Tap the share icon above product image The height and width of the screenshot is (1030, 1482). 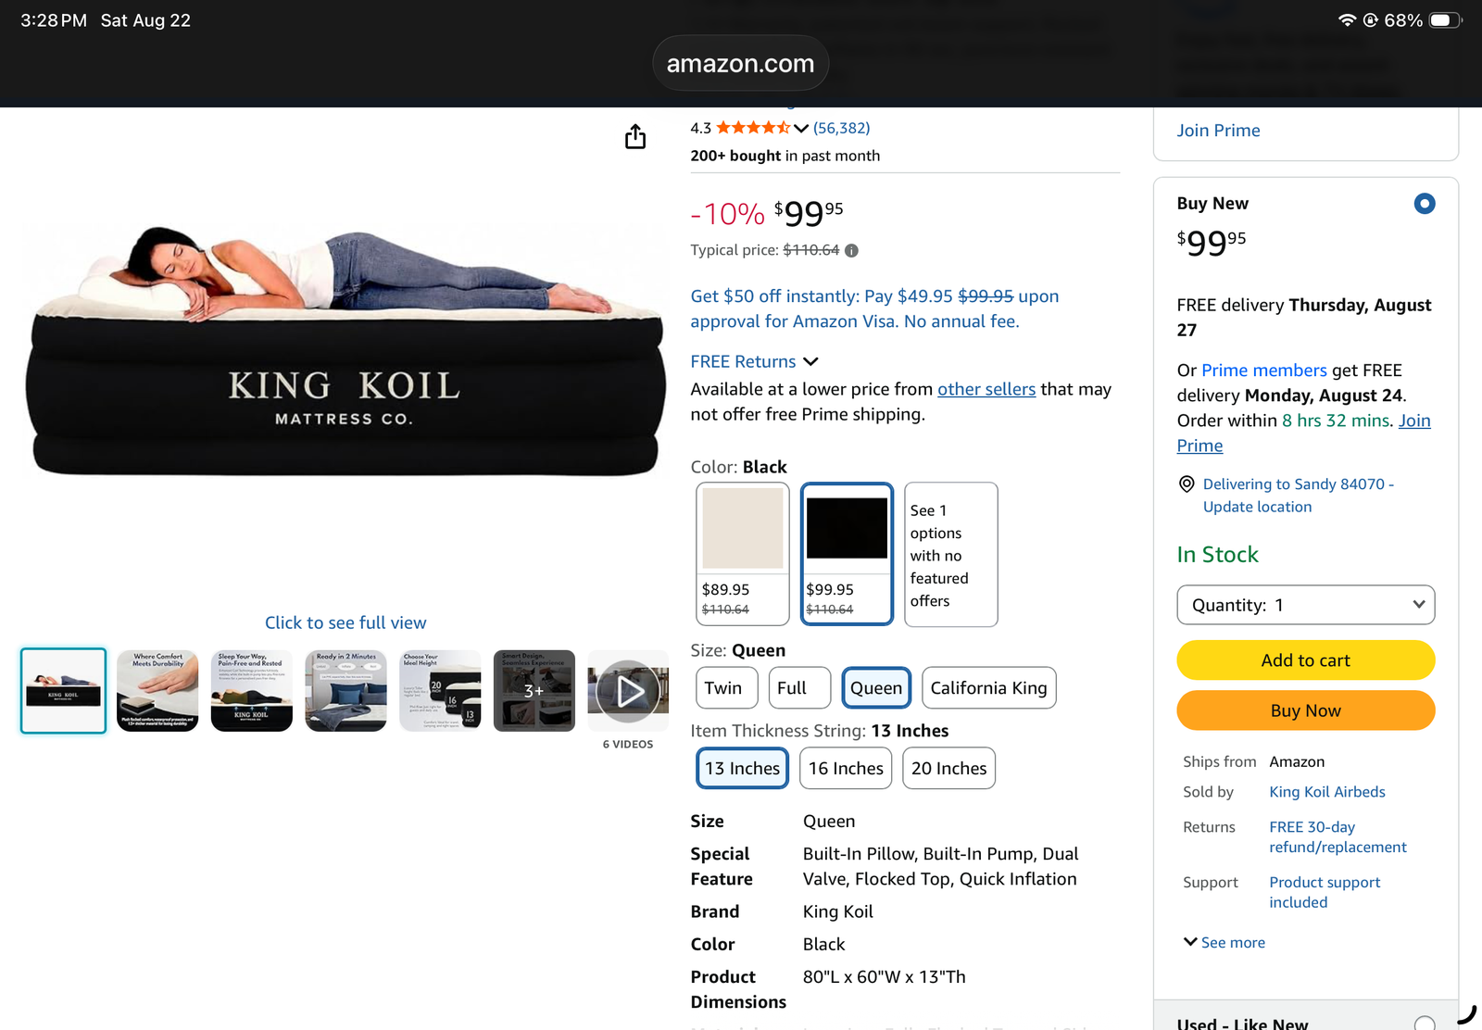coord(635,137)
